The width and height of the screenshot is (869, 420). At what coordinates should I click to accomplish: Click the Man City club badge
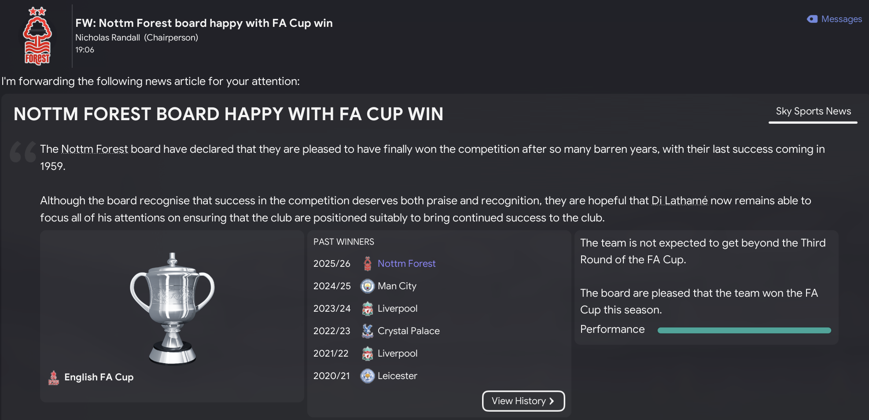pyautogui.click(x=368, y=286)
